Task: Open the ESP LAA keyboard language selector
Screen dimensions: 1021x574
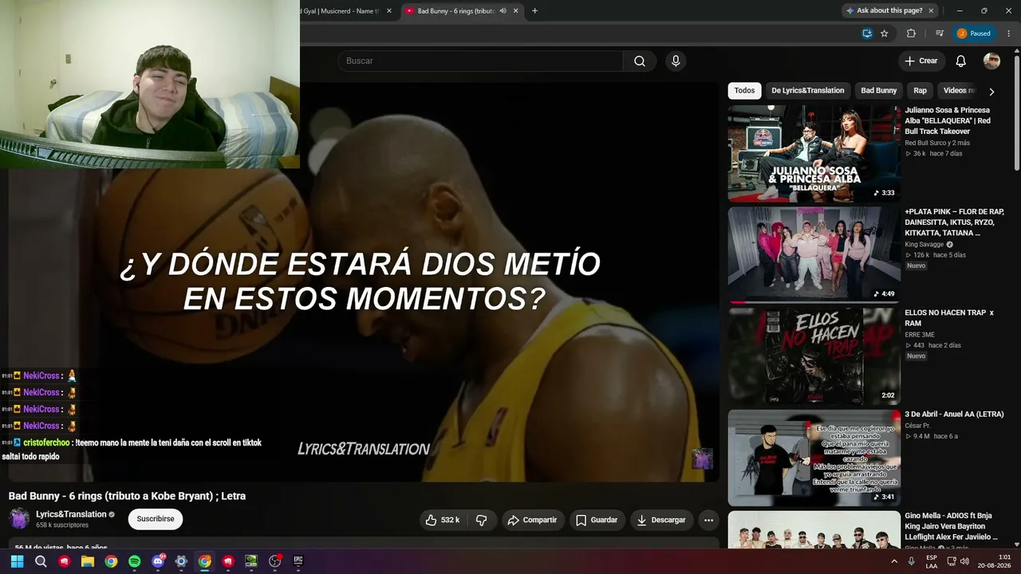Action: [x=932, y=561]
